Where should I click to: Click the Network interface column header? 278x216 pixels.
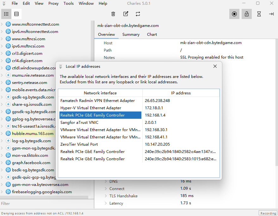click(x=100, y=93)
